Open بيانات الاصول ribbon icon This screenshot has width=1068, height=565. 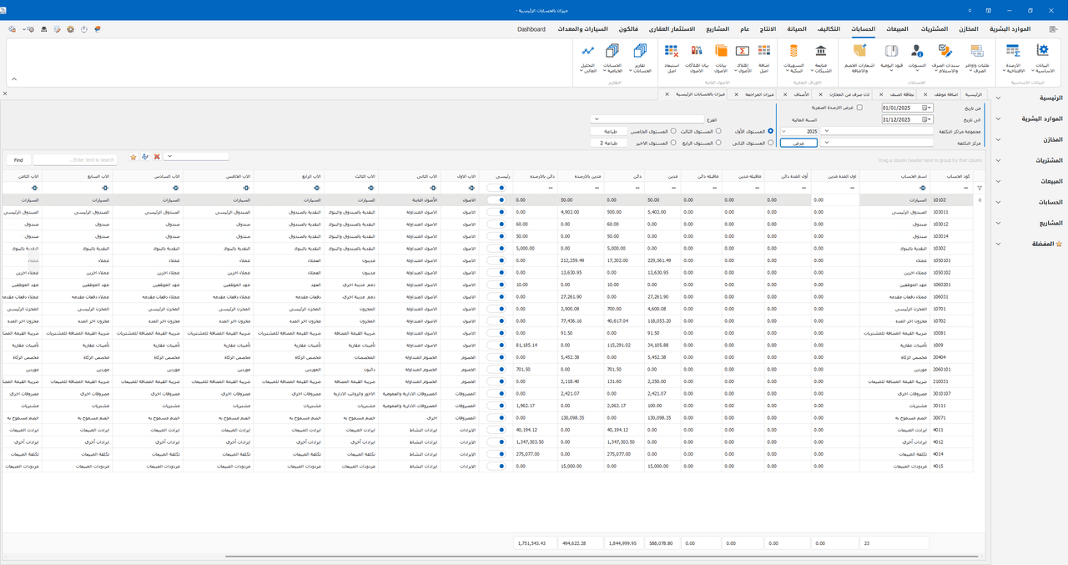click(722, 58)
